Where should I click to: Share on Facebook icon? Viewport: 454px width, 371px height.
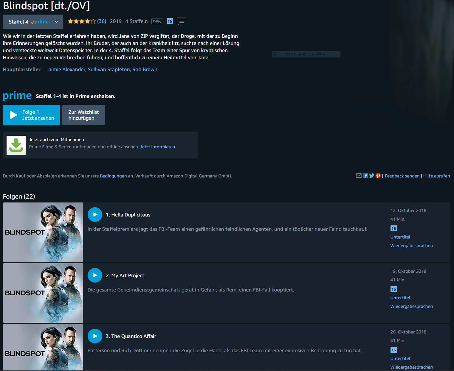365,176
